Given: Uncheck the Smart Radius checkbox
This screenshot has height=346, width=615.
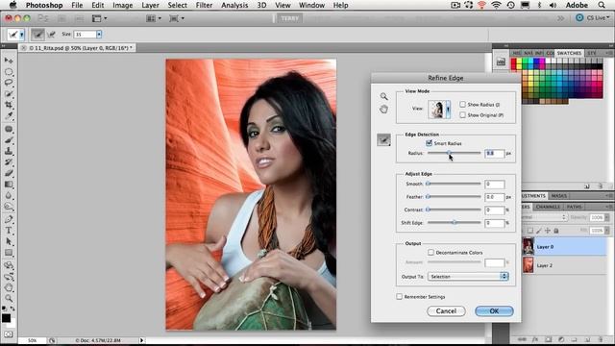Looking at the screenshot, I should click(430, 143).
